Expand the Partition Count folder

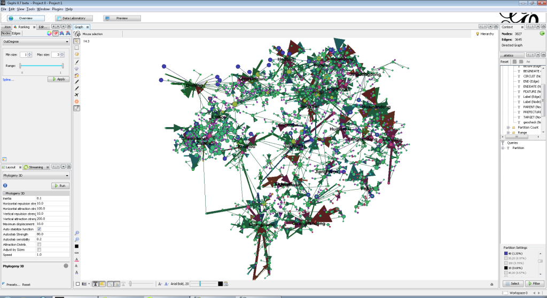pos(509,128)
